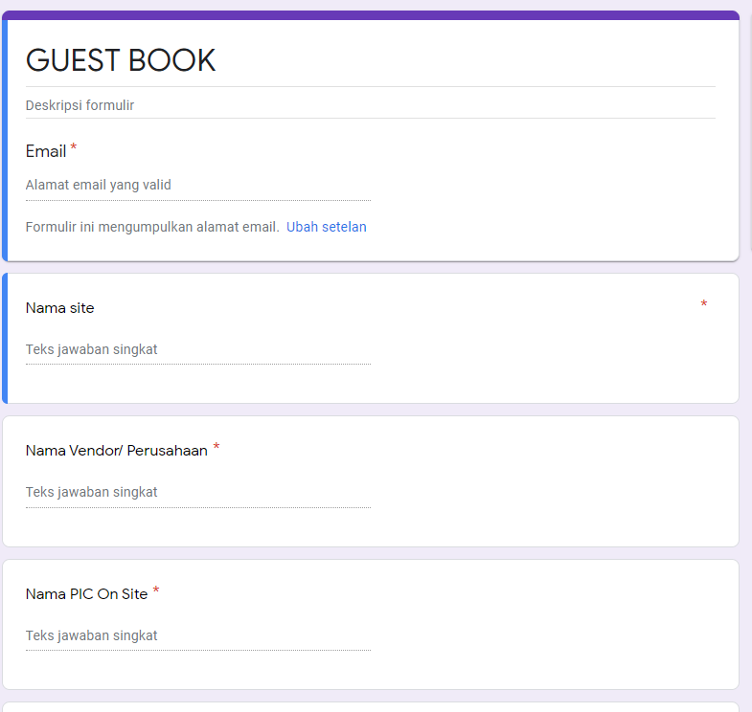The width and height of the screenshot is (752, 712).
Task: Select the Nama Vendor/ Perusahaan question
Action: [x=117, y=451]
